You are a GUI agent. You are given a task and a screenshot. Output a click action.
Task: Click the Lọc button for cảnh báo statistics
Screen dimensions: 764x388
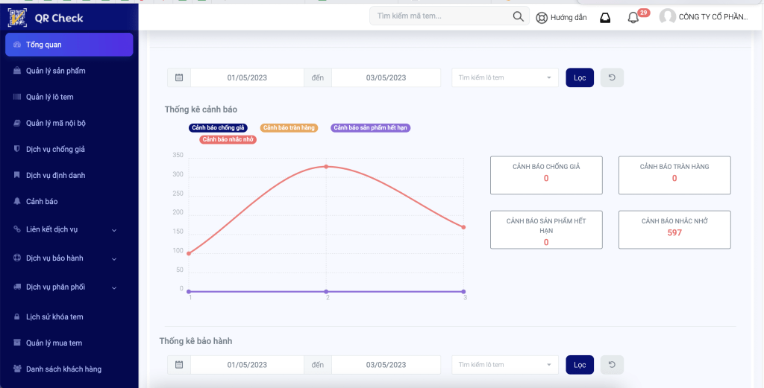[580, 77]
